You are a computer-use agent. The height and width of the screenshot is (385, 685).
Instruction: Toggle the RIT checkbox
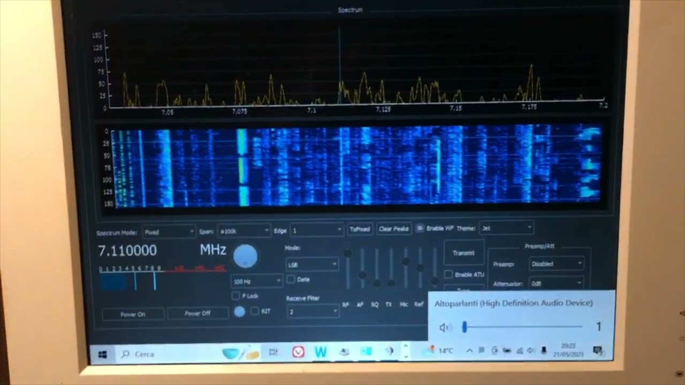(x=255, y=311)
